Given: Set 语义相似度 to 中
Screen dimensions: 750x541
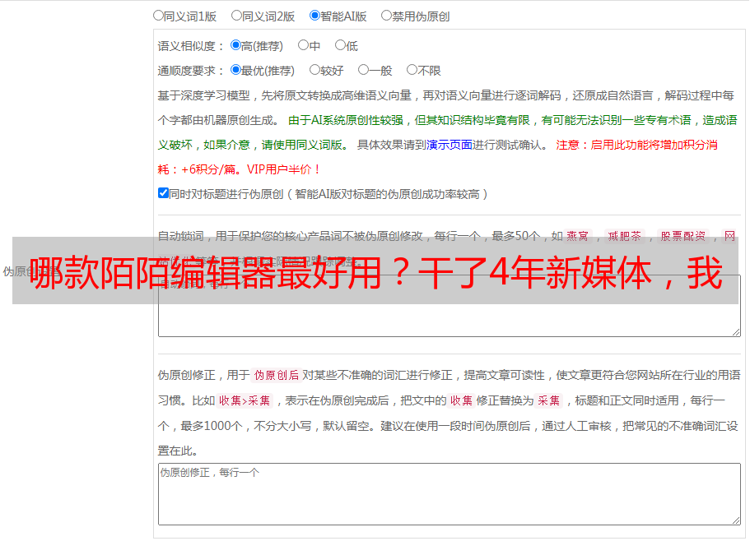Looking at the screenshot, I should coord(303,45).
